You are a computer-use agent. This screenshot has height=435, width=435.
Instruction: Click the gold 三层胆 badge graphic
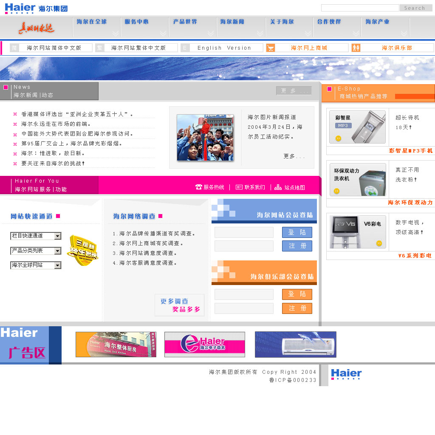coord(83,250)
